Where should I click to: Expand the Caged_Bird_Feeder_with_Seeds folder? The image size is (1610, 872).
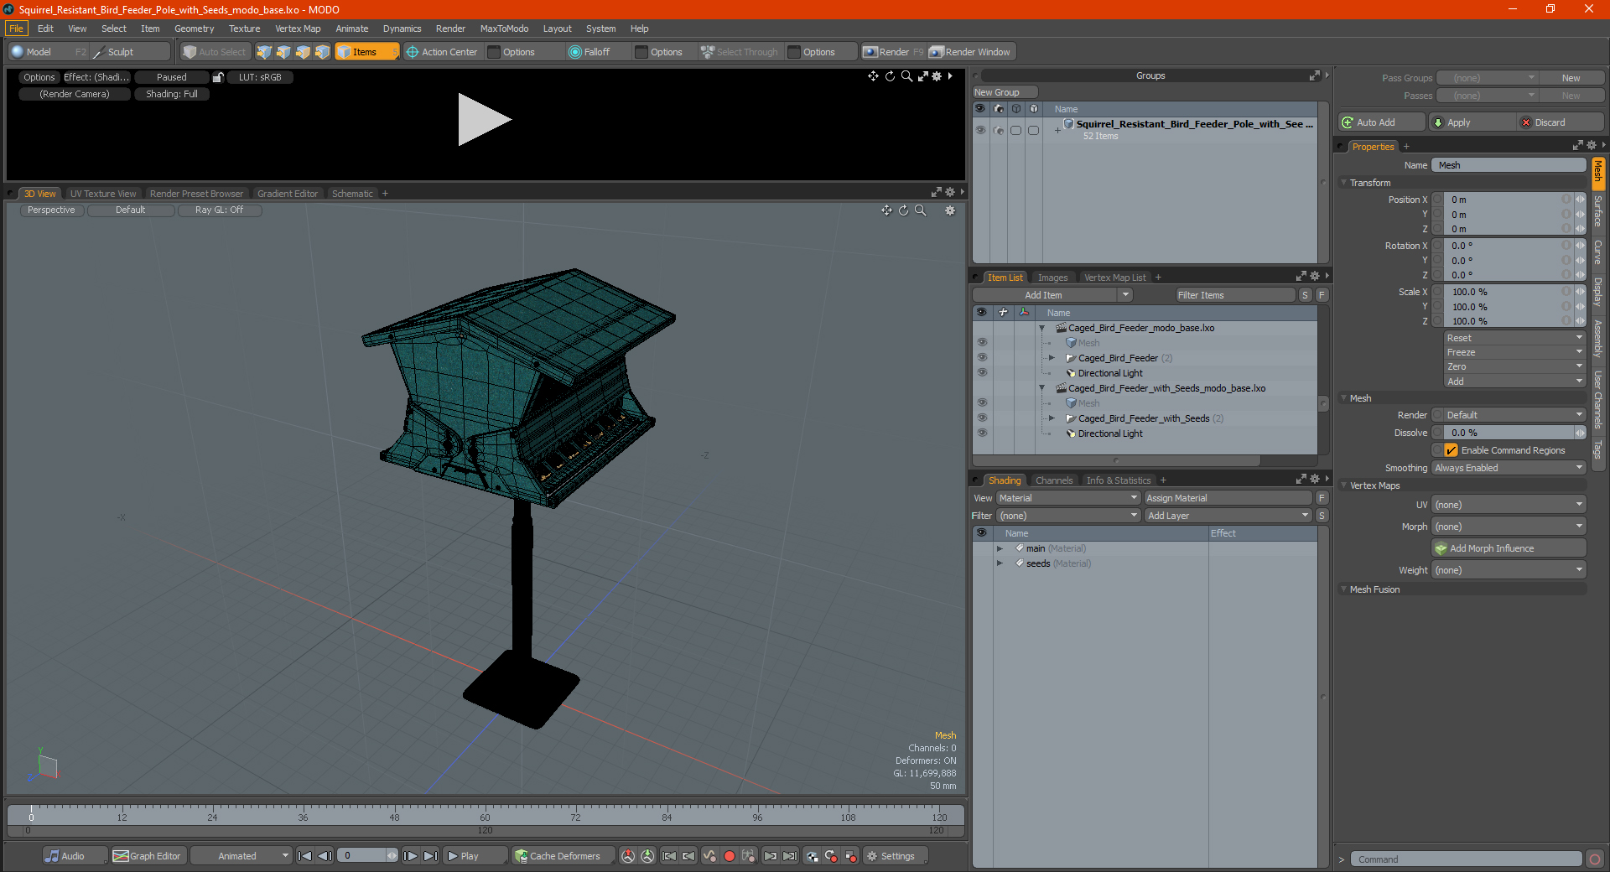(x=1052, y=418)
